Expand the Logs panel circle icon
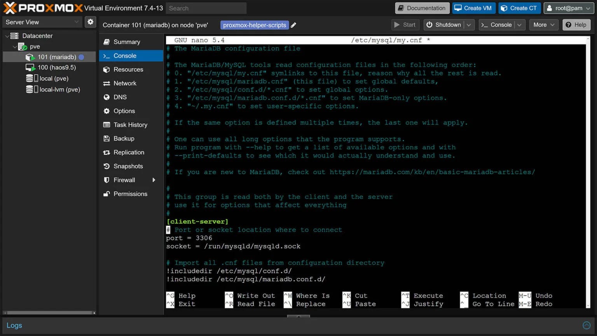Screen dimensions: 597x336 [587, 325]
